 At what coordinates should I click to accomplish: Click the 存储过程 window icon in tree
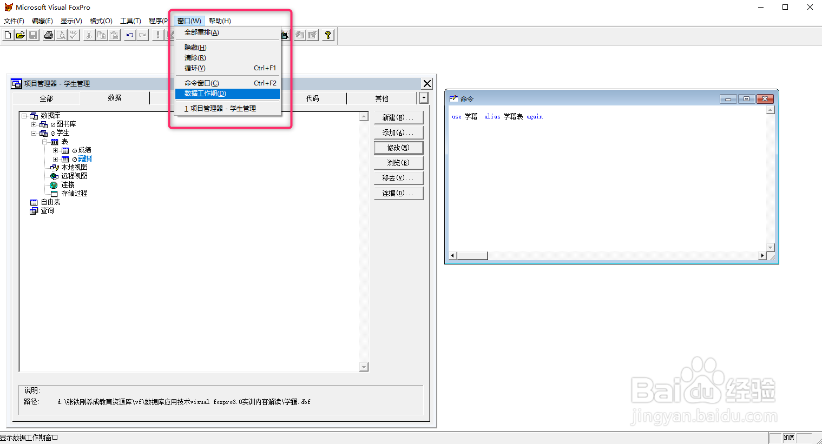pyautogui.click(x=54, y=194)
